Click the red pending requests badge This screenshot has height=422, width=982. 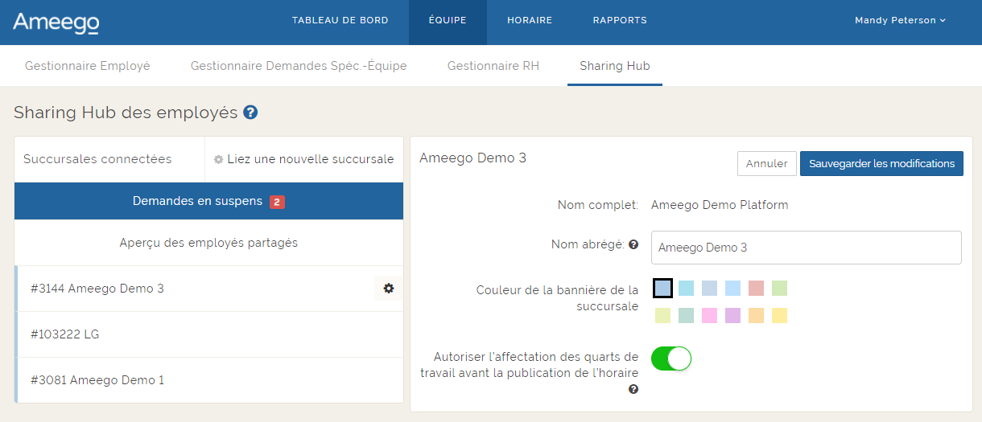(x=277, y=202)
